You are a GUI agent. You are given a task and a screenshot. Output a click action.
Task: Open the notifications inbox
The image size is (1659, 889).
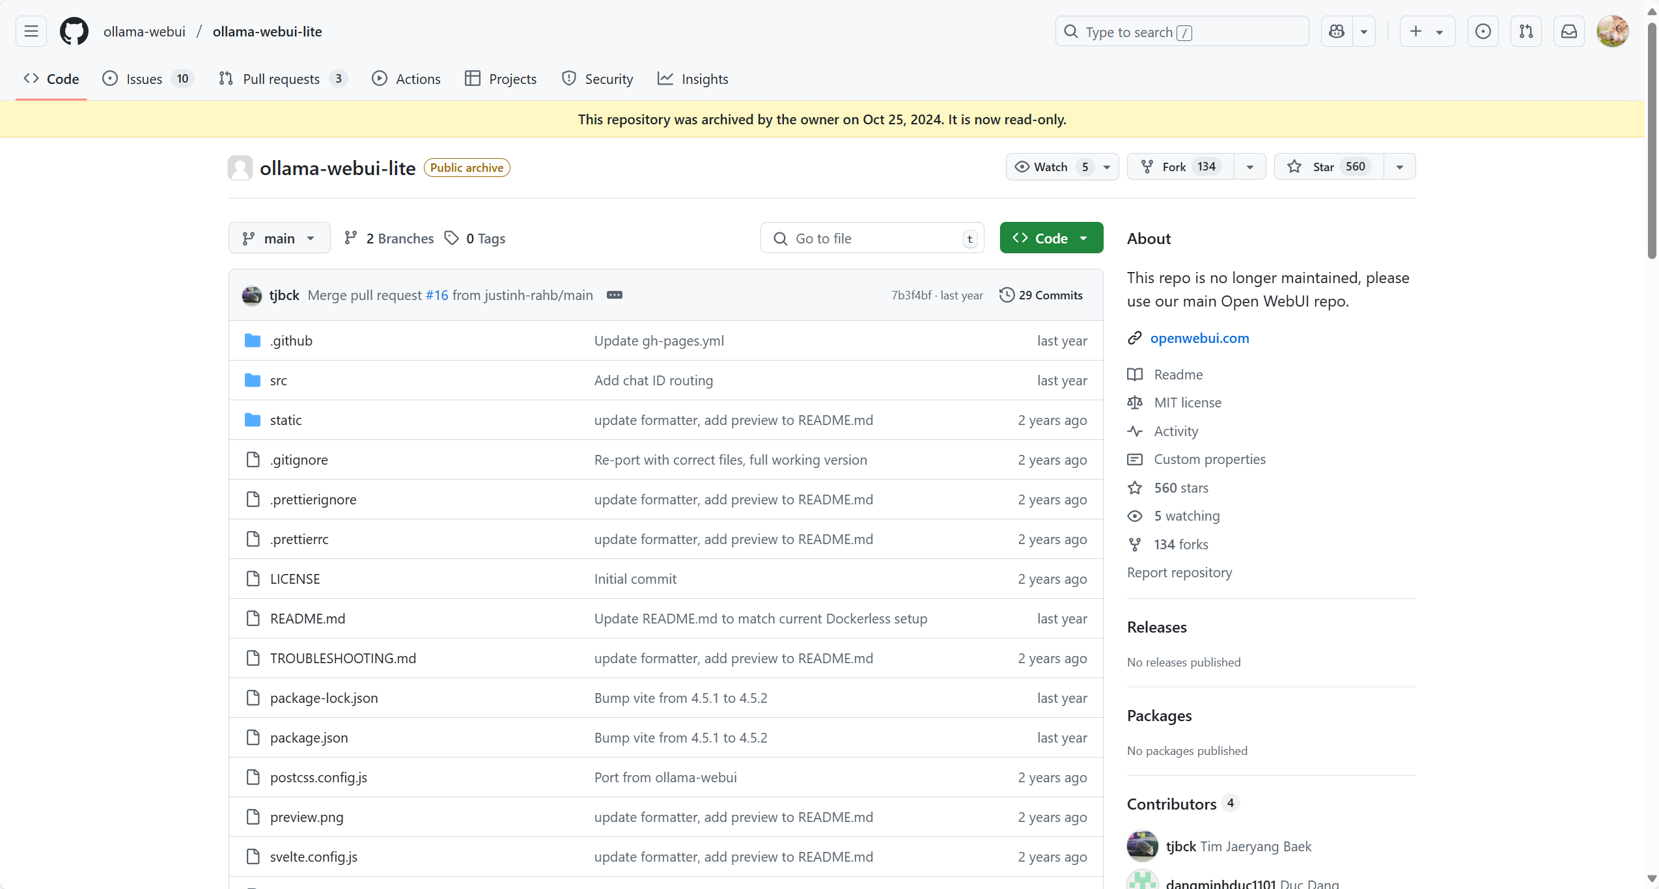coord(1569,31)
